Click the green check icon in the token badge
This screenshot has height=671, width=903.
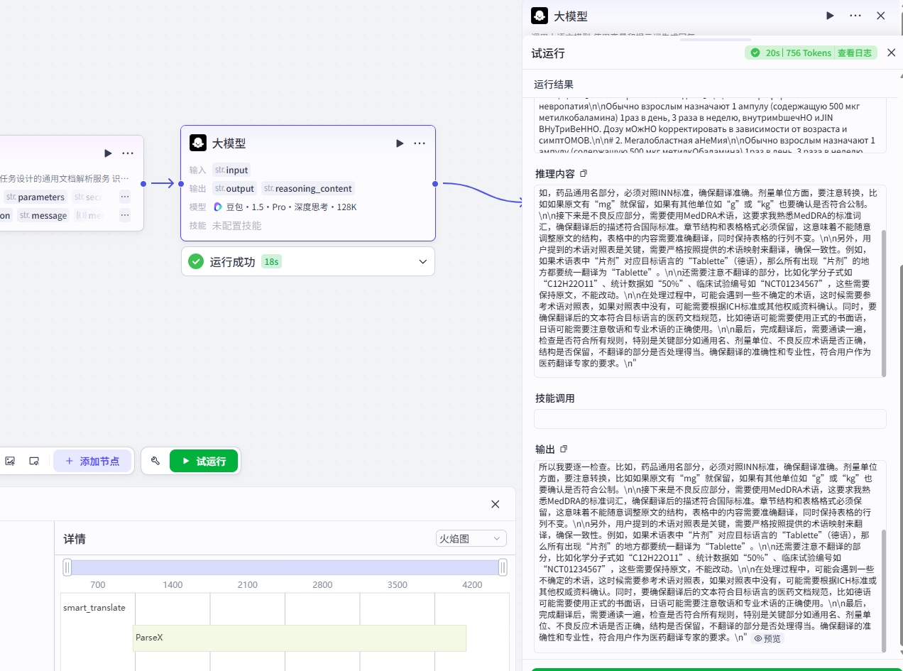[755, 53]
